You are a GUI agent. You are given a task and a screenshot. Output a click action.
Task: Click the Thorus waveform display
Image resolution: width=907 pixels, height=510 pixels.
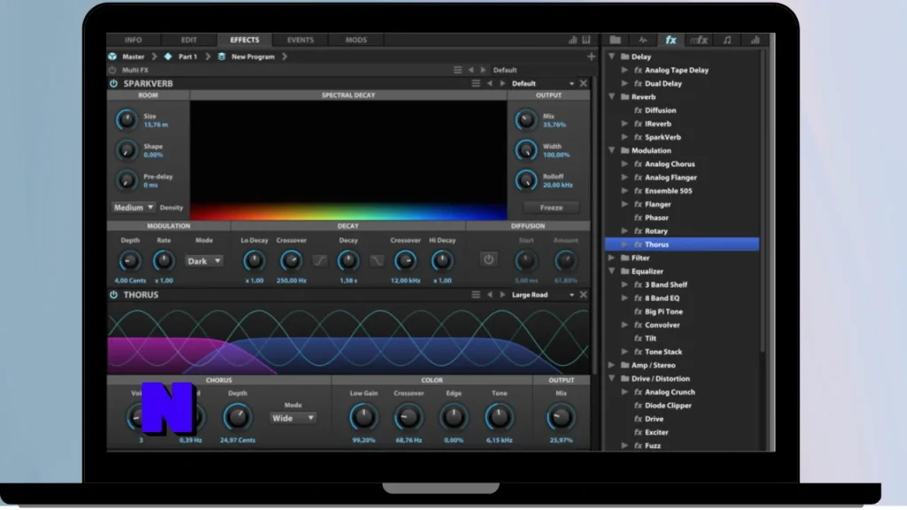[348, 339]
